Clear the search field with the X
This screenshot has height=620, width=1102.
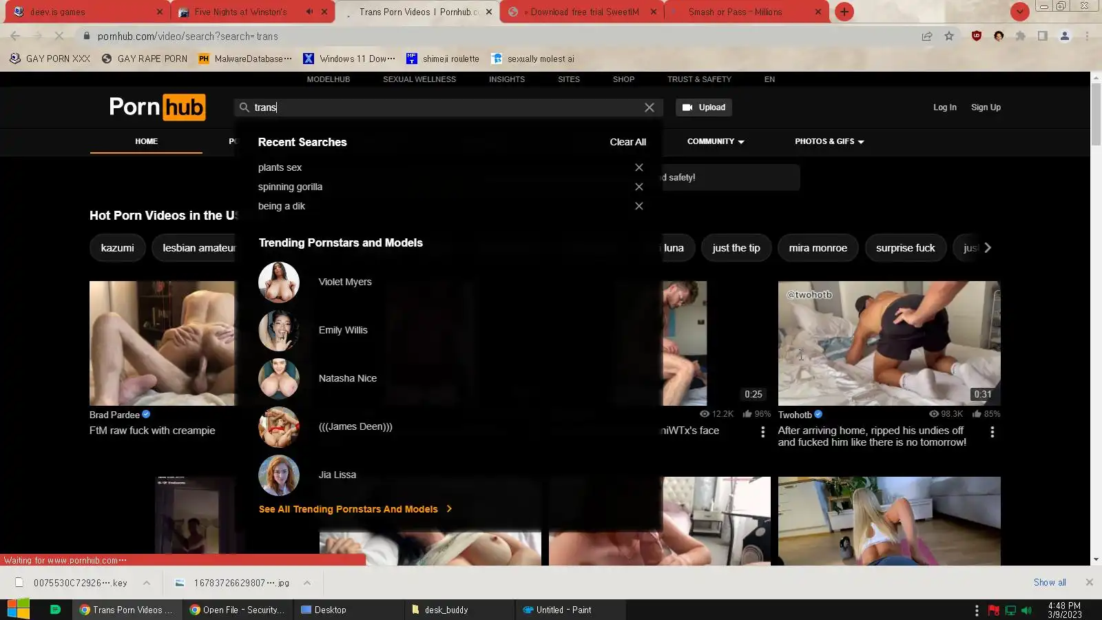649,107
